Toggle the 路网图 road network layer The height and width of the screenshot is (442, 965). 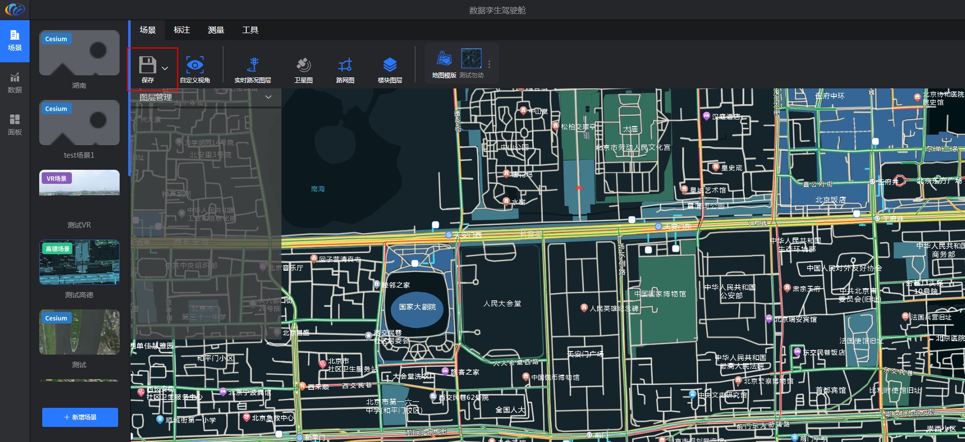tap(345, 65)
